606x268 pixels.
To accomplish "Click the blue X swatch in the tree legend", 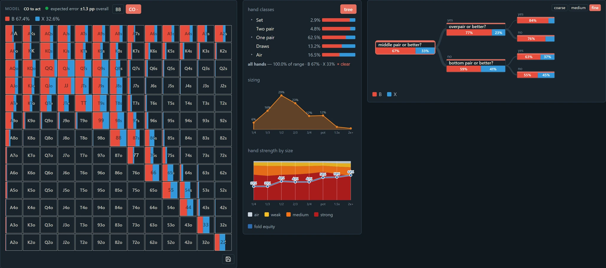I will pyautogui.click(x=389, y=94).
